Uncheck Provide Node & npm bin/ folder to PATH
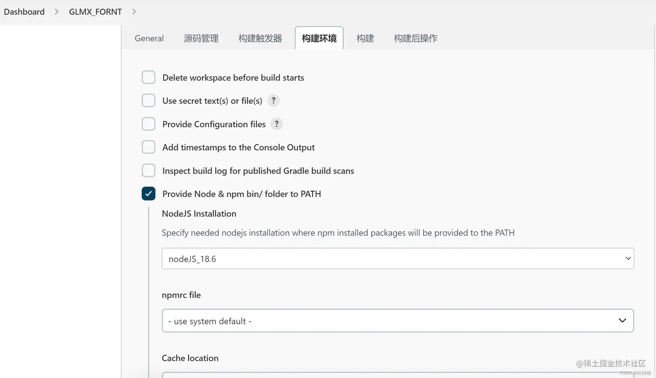Image resolution: width=656 pixels, height=378 pixels. coord(148,194)
